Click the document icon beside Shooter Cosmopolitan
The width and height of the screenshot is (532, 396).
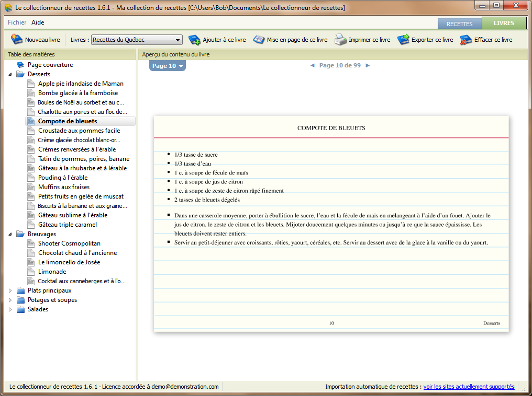pyautogui.click(x=31, y=243)
